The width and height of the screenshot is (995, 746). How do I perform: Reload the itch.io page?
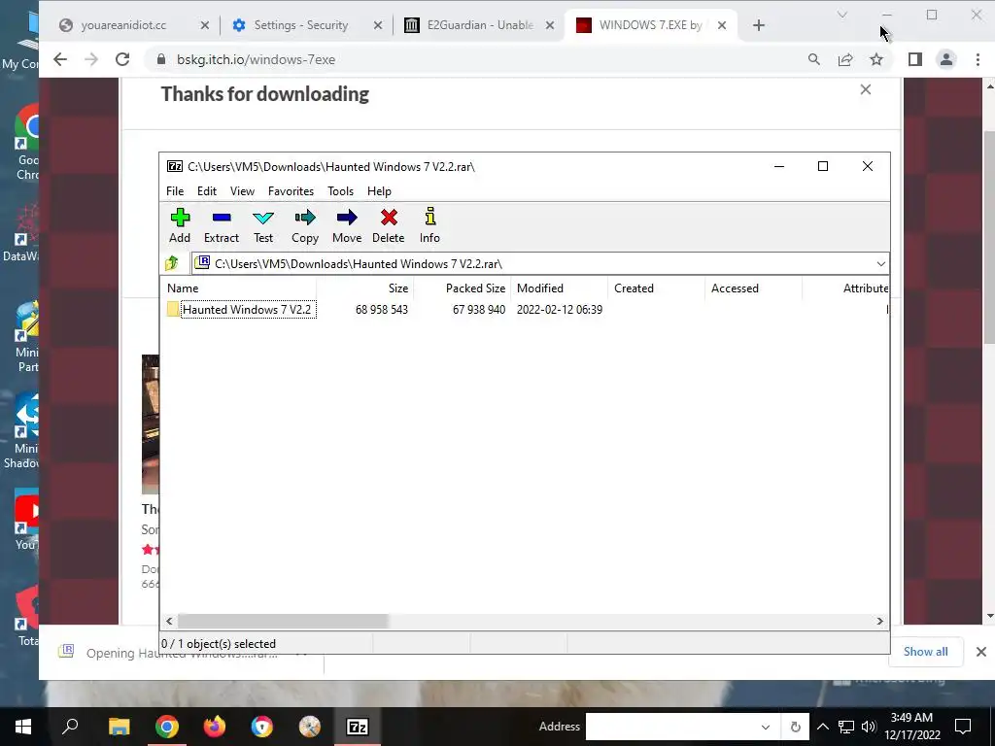click(122, 59)
